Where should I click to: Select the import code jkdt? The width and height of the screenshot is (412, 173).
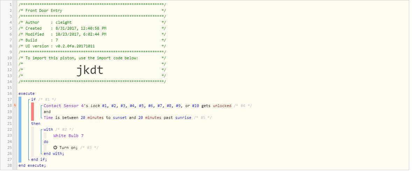point(90,70)
